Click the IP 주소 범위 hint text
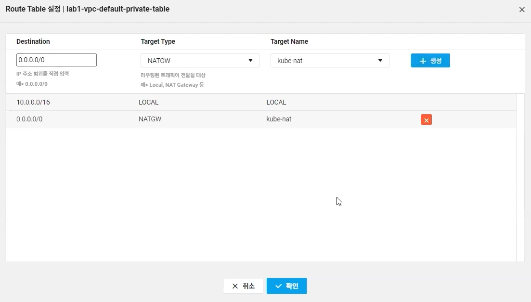 click(x=42, y=74)
